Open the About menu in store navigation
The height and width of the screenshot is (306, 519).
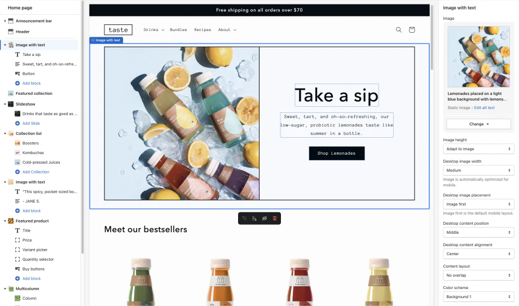pos(227,30)
